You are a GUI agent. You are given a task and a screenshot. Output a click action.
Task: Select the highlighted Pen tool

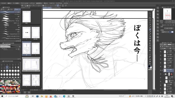tap(150, 29)
